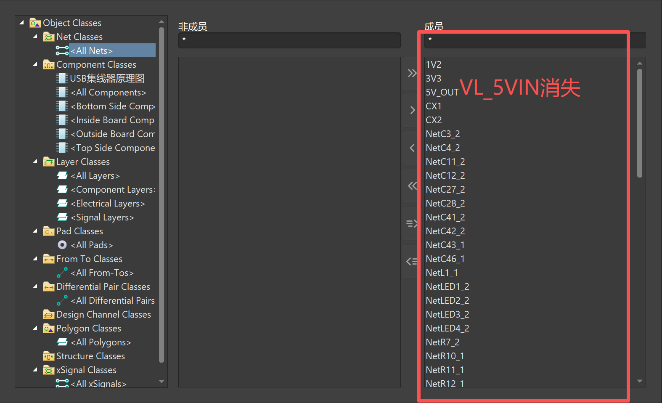Select net 5V_OUT in member list
This screenshot has height=403, width=662.
click(442, 92)
